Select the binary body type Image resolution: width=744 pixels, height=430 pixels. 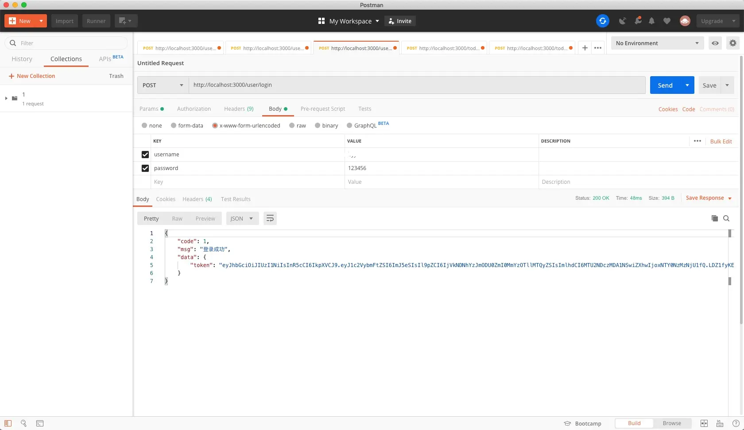318,125
